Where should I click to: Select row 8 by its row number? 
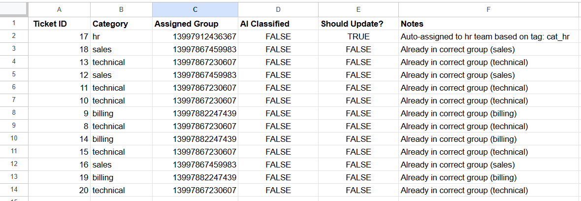14,113
